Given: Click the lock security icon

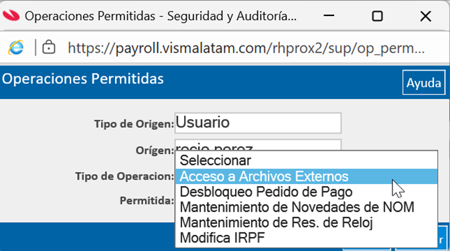Looking at the screenshot, I should [49, 47].
